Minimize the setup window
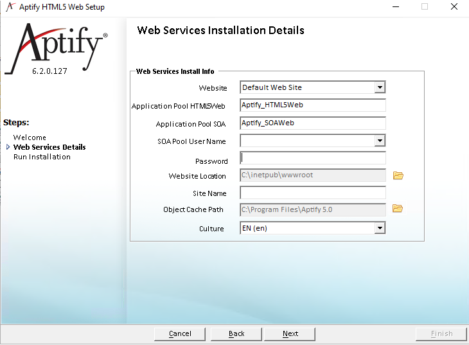Image resolution: width=469 pixels, height=345 pixels. [396, 6]
